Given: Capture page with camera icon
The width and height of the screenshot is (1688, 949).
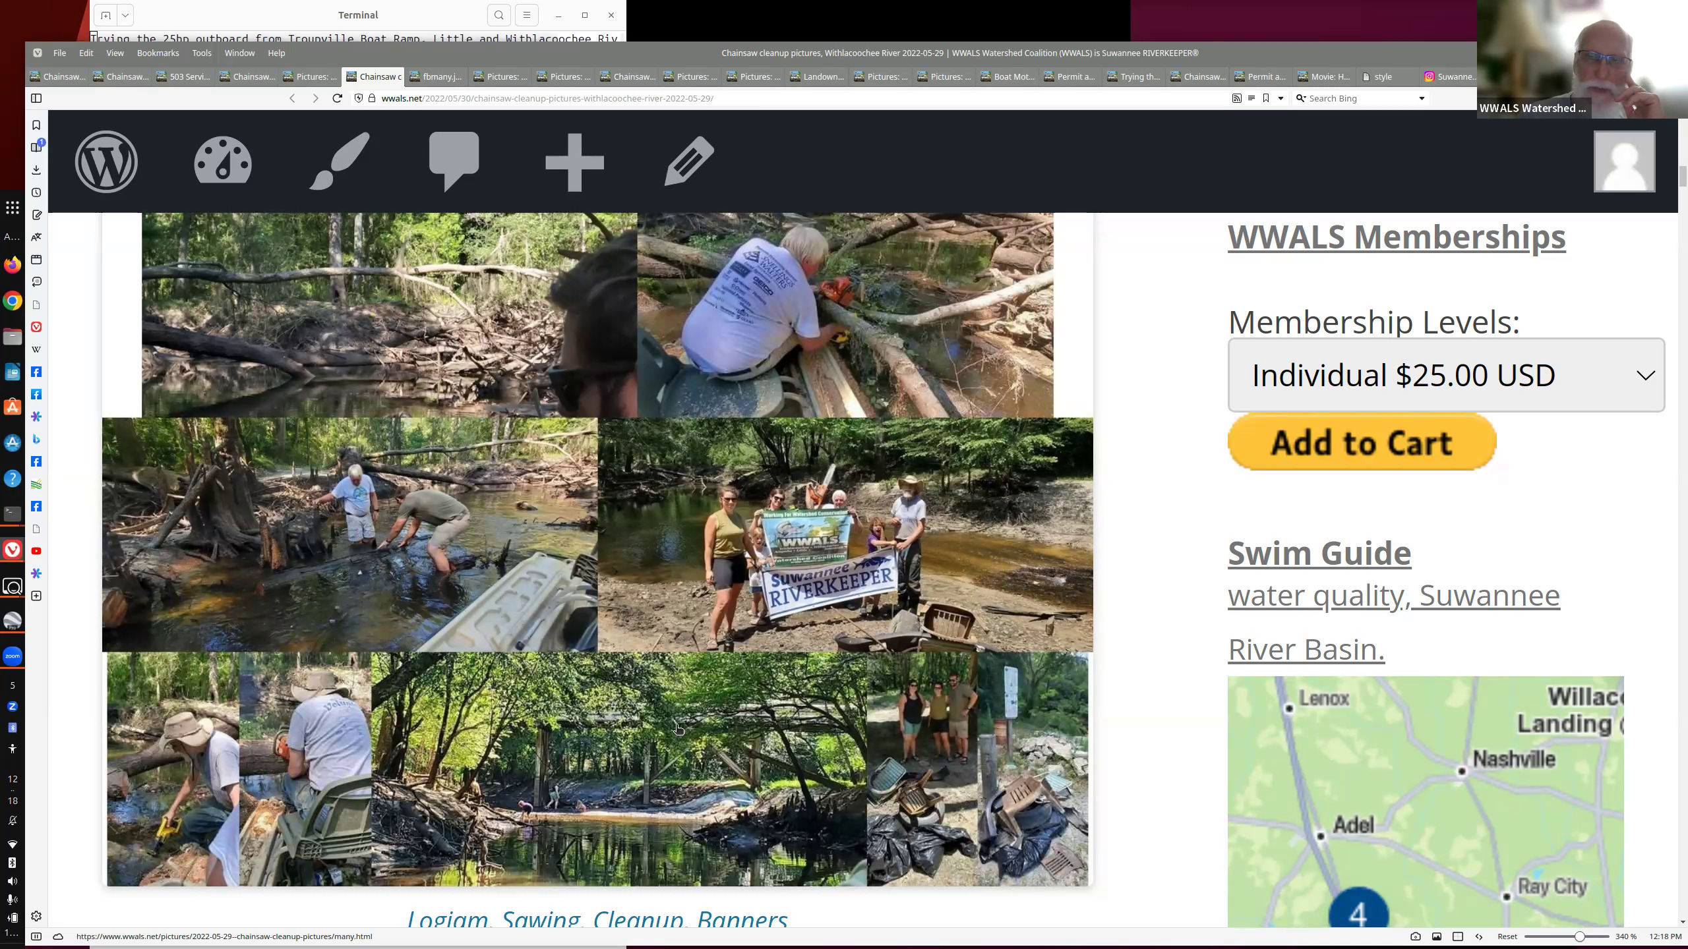Looking at the screenshot, I should coord(1416,936).
